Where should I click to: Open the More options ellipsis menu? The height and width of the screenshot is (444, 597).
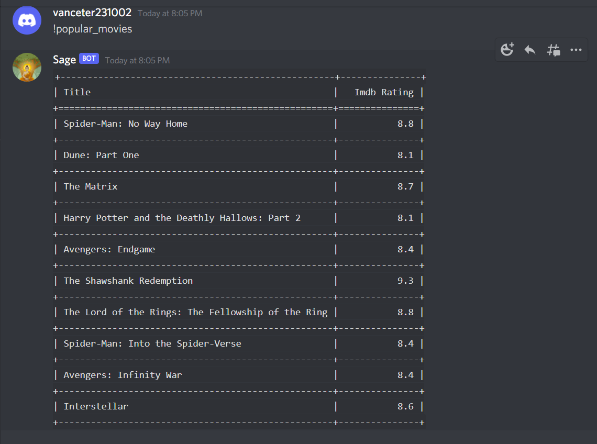pos(576,50)
